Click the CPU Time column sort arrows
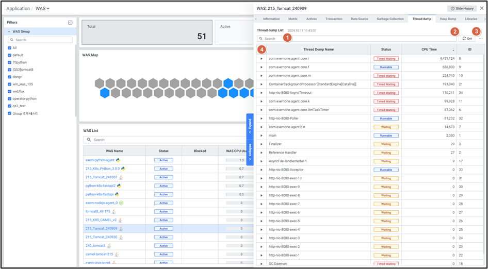The height and width of the screenshot is (269, 488). 453,50
